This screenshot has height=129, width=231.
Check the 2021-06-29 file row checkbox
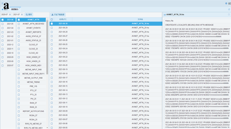point(52,28)
